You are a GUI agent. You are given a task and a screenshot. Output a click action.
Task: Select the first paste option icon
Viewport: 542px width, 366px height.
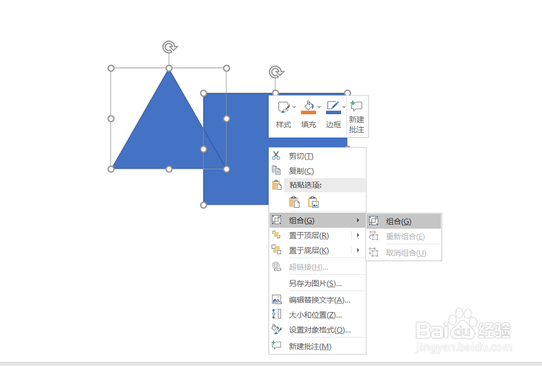294,202
